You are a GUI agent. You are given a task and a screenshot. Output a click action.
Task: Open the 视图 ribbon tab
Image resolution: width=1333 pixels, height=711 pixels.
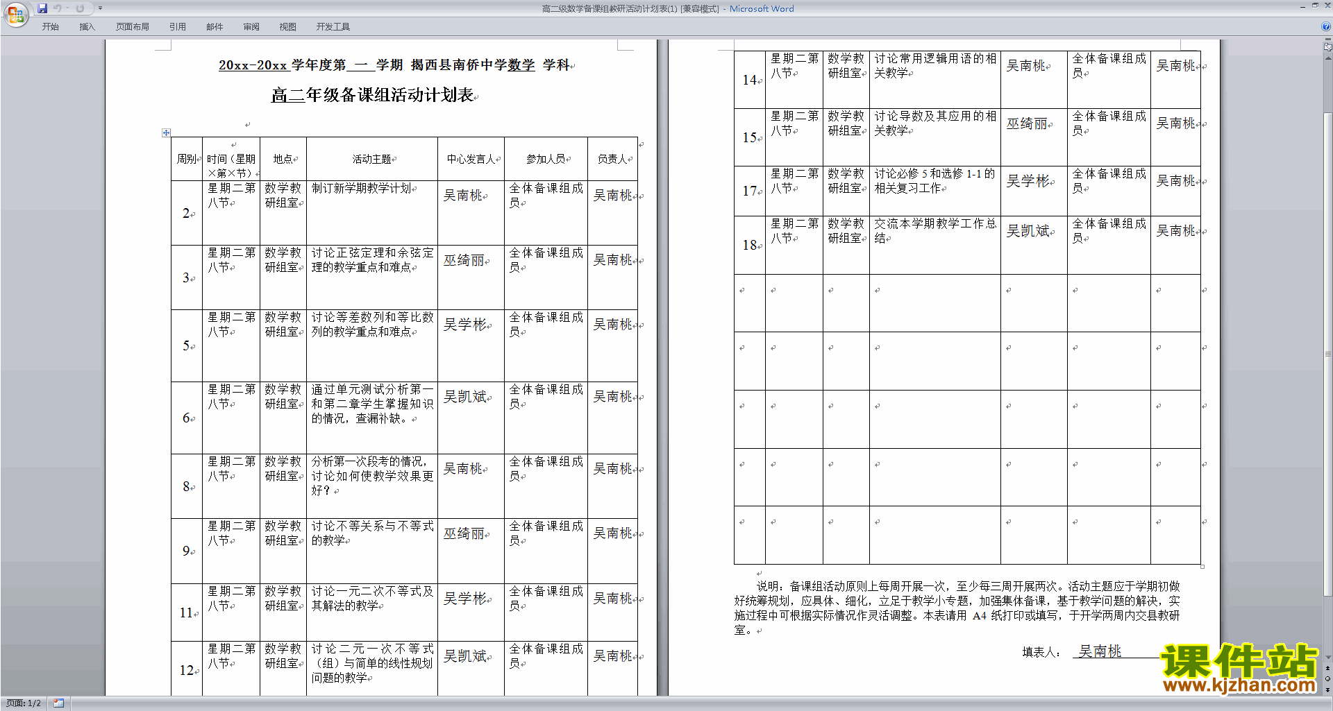pos(288,26)
